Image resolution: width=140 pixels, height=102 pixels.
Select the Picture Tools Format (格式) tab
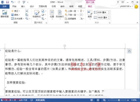(90, 6)
